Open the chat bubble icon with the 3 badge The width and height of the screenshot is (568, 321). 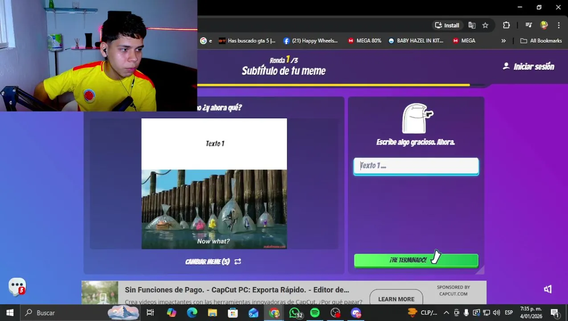pos(17,287)
